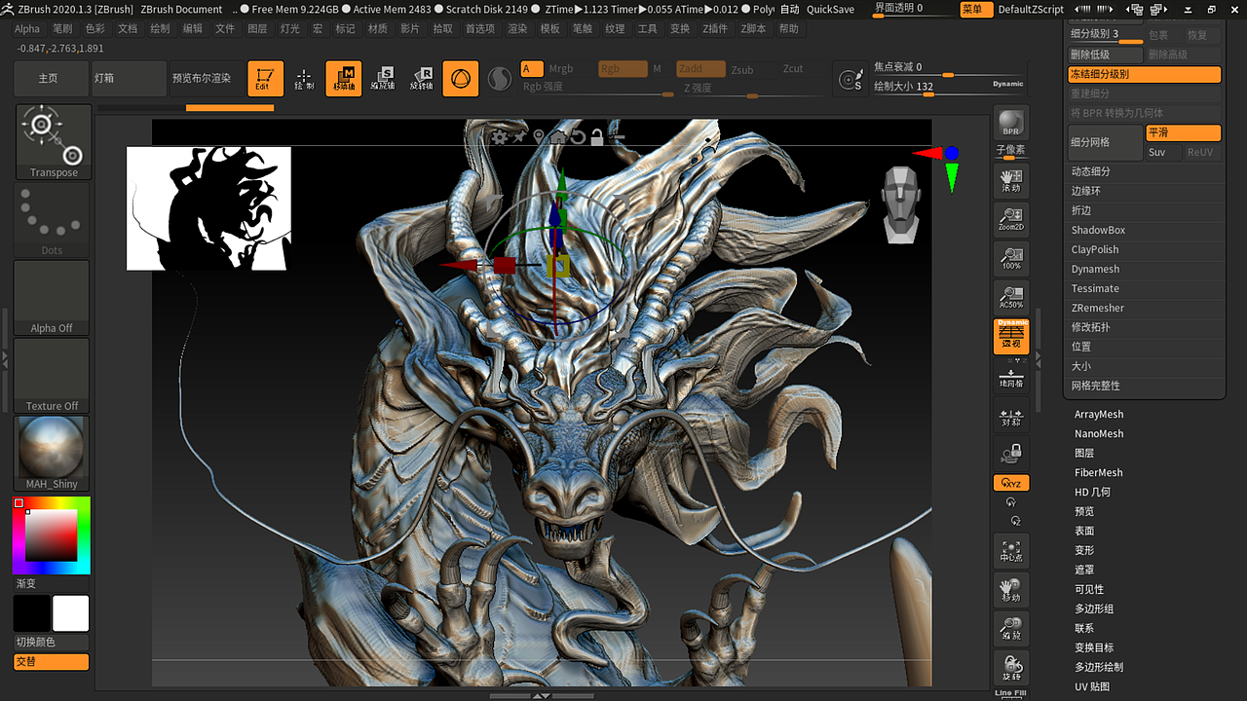
Task: Click the gizmo reset orientation icon
Action: click(578, 136)
